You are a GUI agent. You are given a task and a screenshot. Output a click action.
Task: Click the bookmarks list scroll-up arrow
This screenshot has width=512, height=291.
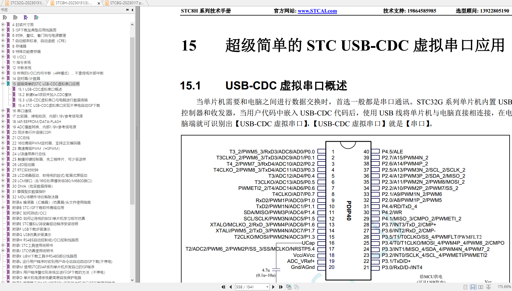pos(132,25)
